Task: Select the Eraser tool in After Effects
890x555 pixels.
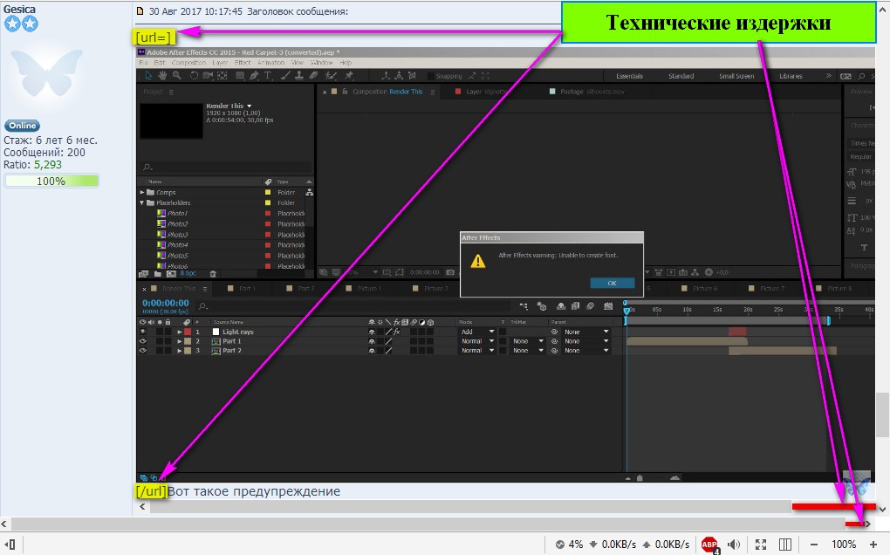Action: [x=314, y=75]
